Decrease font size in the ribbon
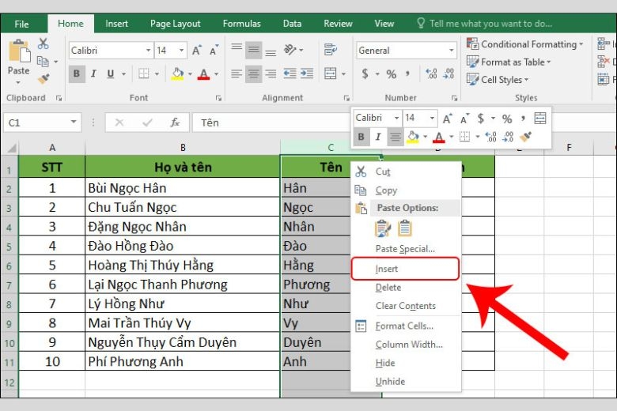 point(214,51)
